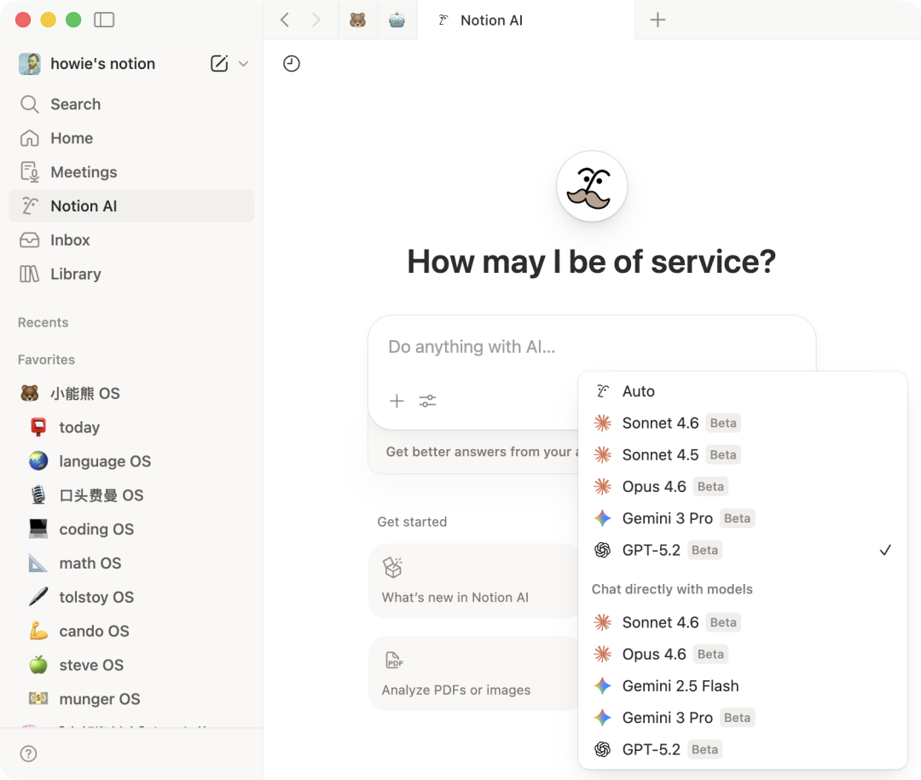
Task: Open chat history clock icon
Action: (292, 63)
